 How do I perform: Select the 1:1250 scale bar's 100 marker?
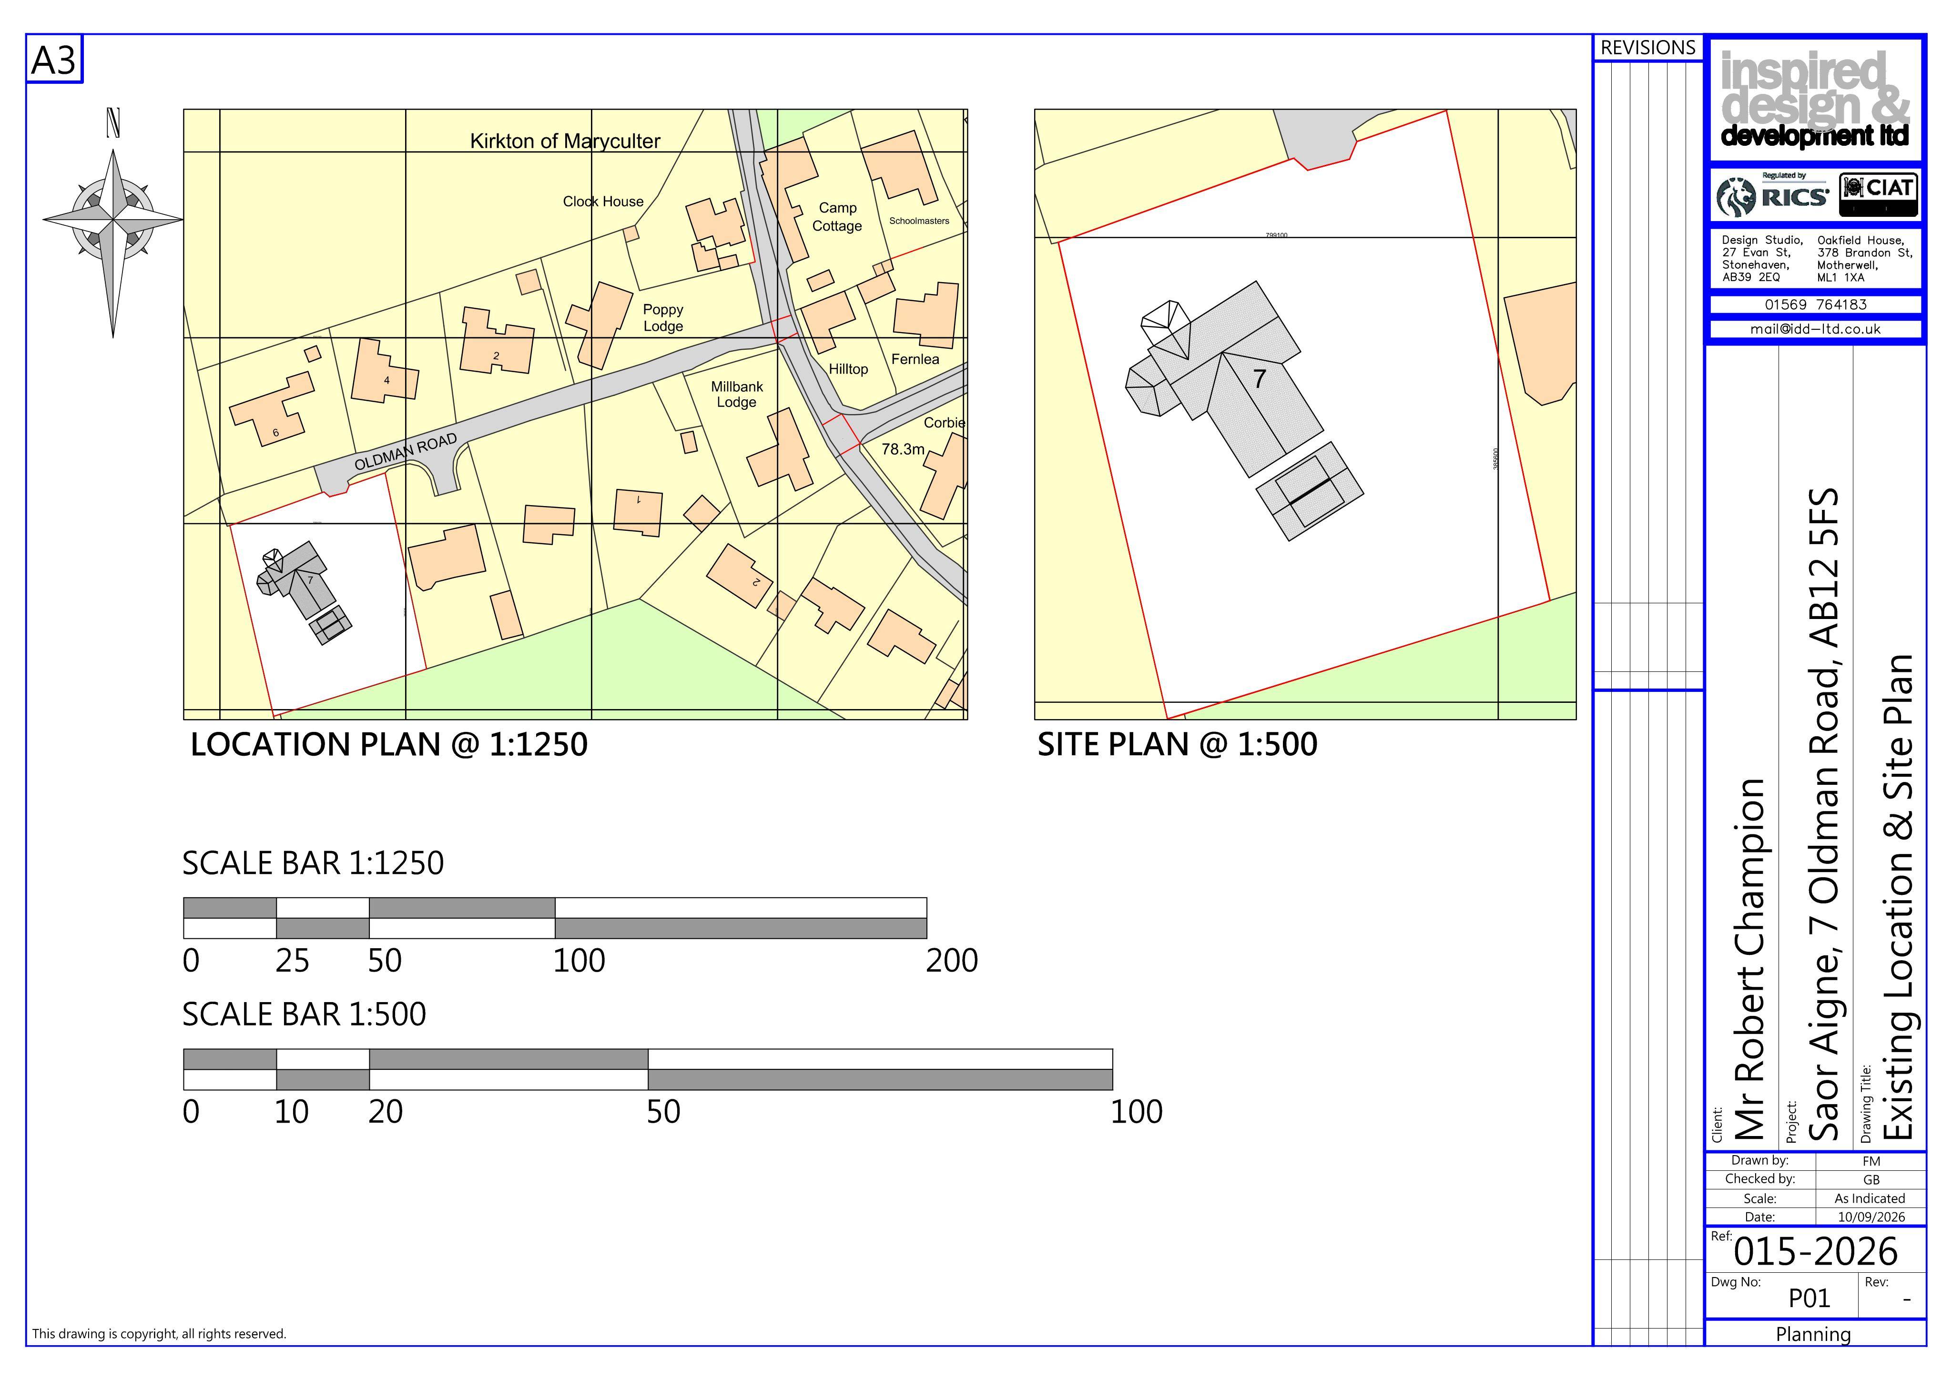tap(579, 961)
